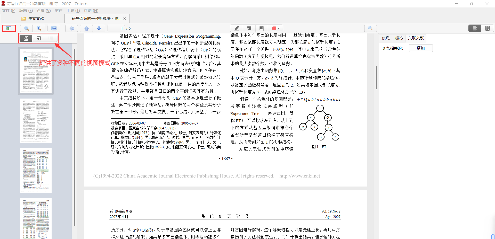This screenshot has width=495, height=239.
Task: Open the 工具 (T) menu
Action: pos(73,11)
